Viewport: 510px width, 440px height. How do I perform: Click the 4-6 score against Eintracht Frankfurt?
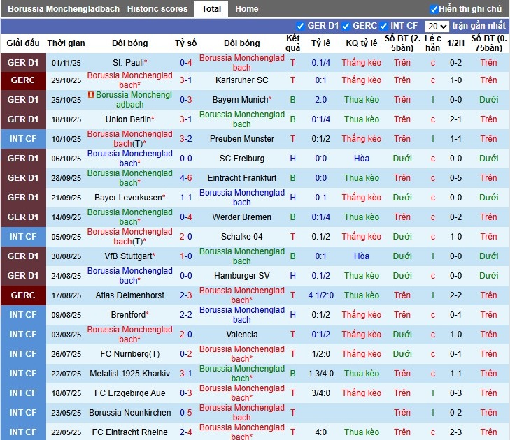(x=186, y=178)
